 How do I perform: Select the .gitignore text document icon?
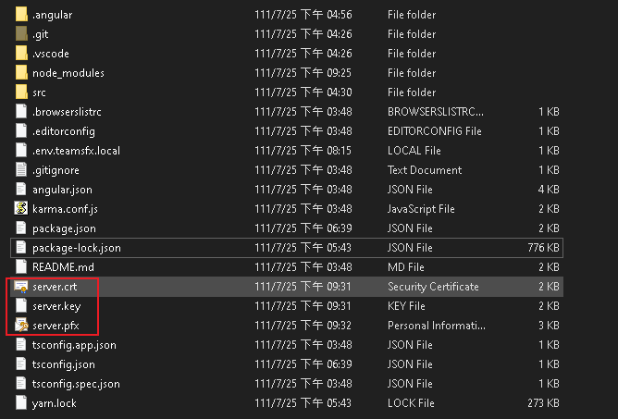[21, 170]
